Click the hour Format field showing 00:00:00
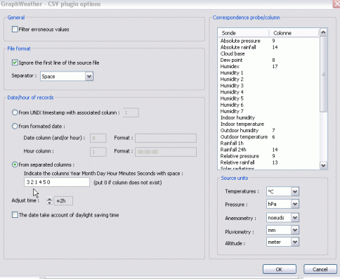340x279 pixels. (x=166, y=152)
